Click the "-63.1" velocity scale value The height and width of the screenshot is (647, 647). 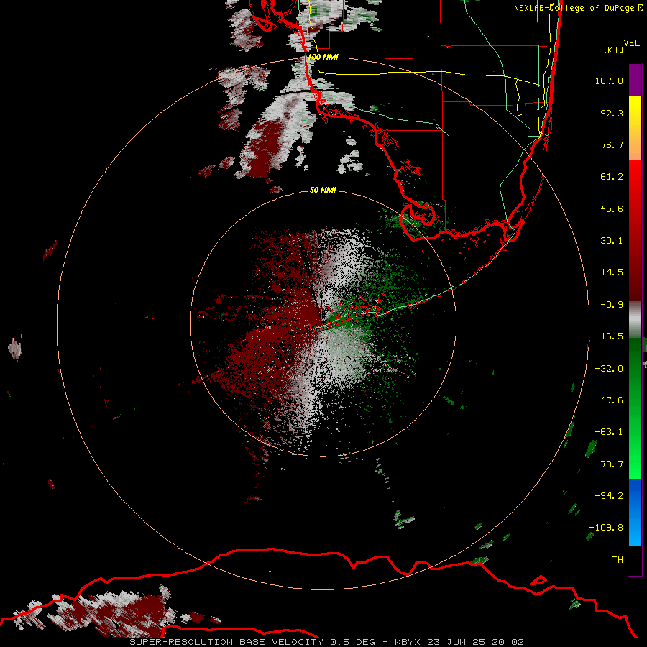(x=609, y=432)
